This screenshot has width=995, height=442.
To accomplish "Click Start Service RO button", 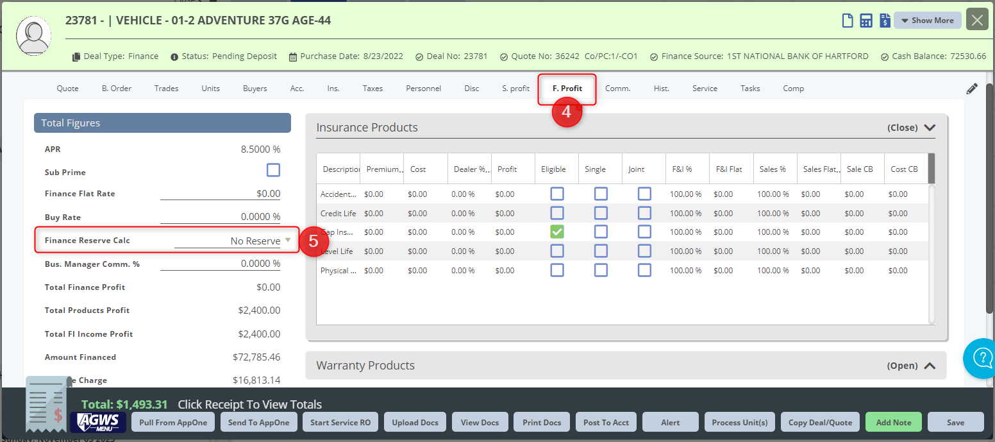I will pyautogui.click(x=340, y=422).
